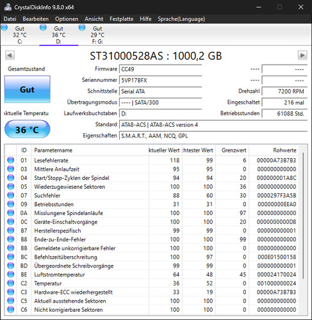Click status icon for B8 Ende-zu-Ende-Fehler
This screenshot has height=320, width=312.
[x=11, y=239]
